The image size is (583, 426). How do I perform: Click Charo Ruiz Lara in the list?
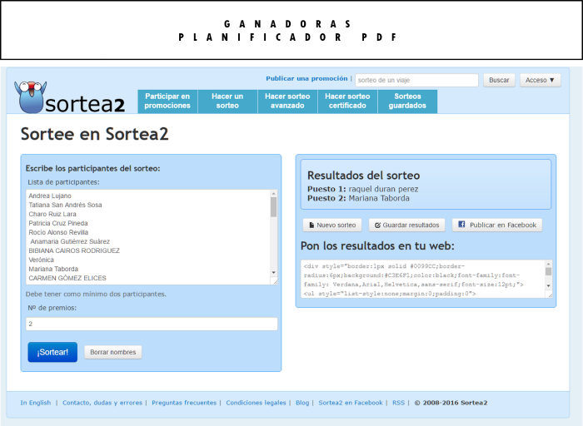coord(52,215)
